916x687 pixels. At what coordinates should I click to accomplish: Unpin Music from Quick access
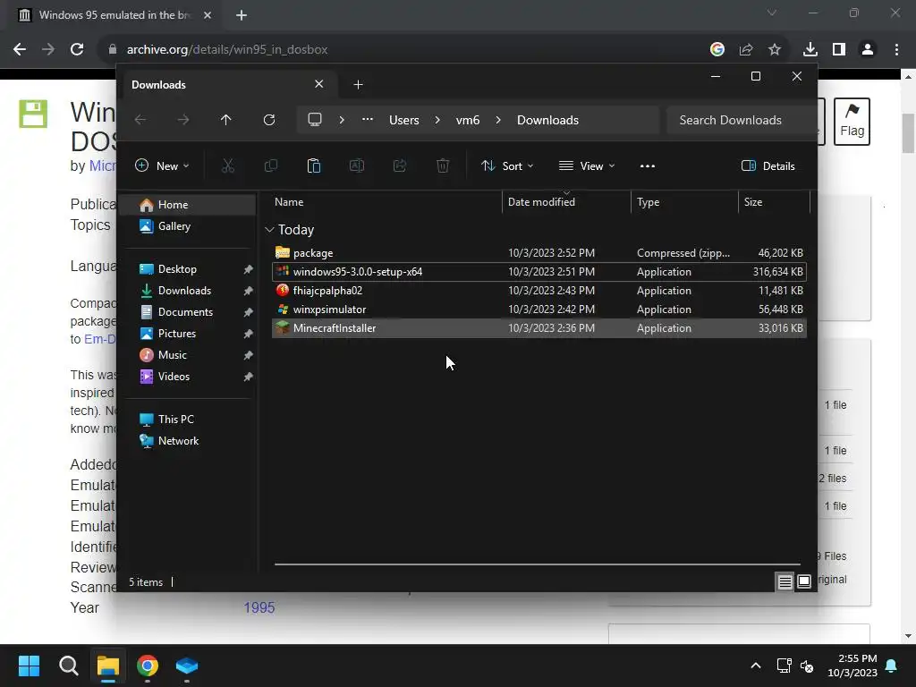tap(249, 355)
